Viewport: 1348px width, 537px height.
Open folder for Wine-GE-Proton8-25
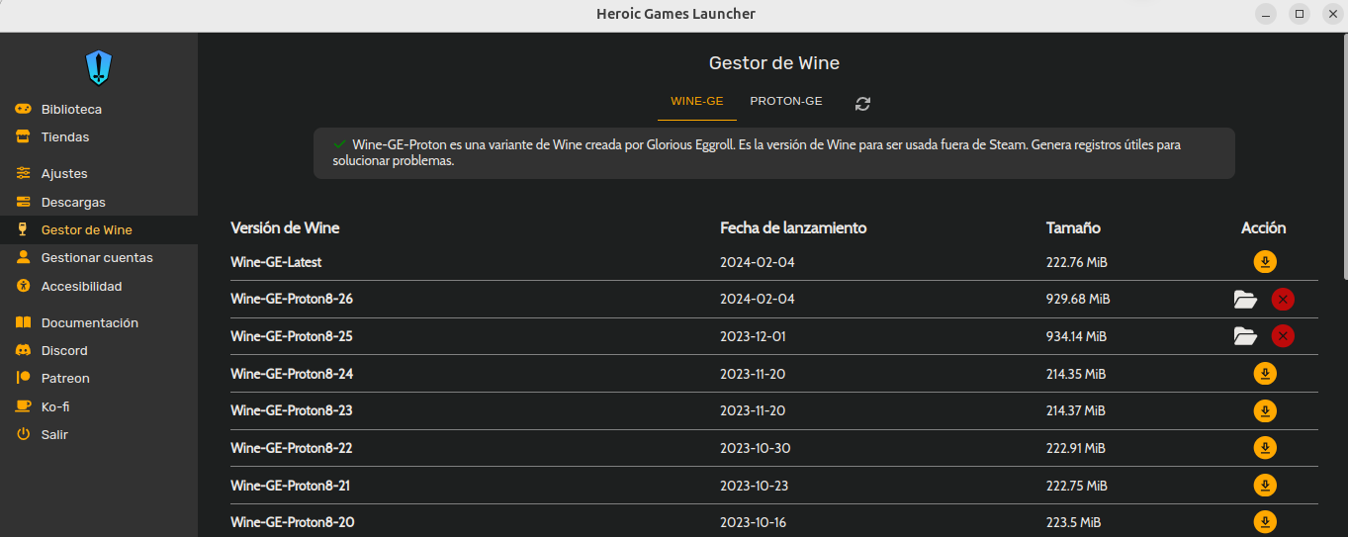pos(1245,336)
